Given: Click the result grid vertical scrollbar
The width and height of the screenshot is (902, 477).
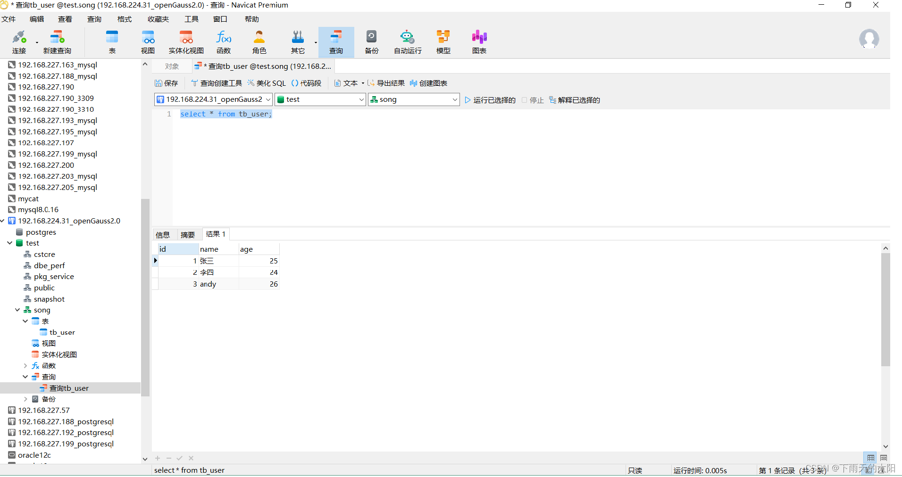Looking at the screenshot, I should tap(885, 310).
